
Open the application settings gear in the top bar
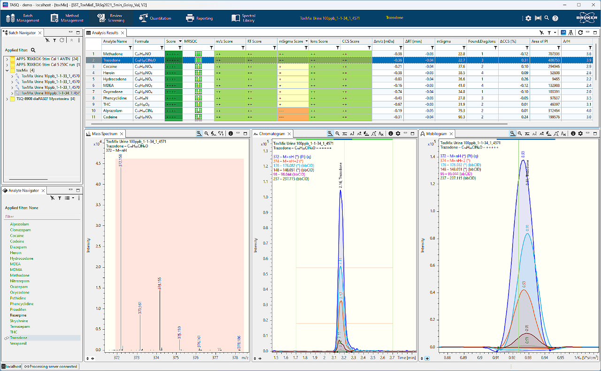pos(528,18)
